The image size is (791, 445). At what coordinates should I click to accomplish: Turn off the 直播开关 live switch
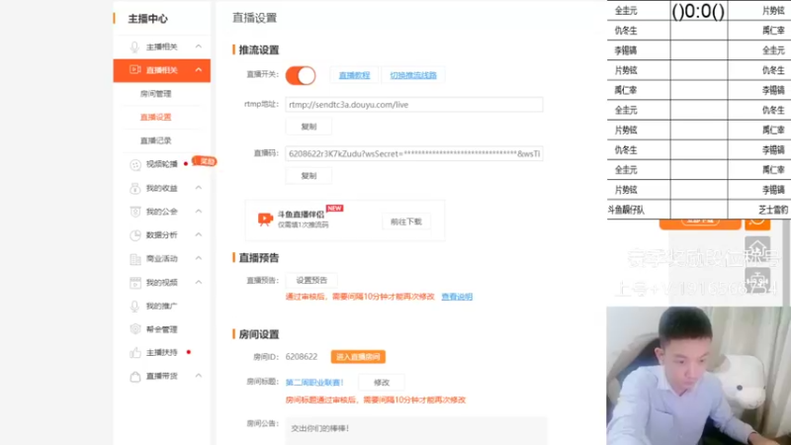(301, 76)
